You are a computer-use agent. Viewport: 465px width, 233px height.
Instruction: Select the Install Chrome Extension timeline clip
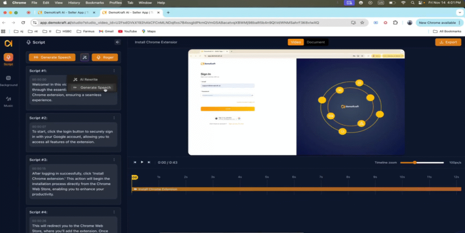coord(295,189)
